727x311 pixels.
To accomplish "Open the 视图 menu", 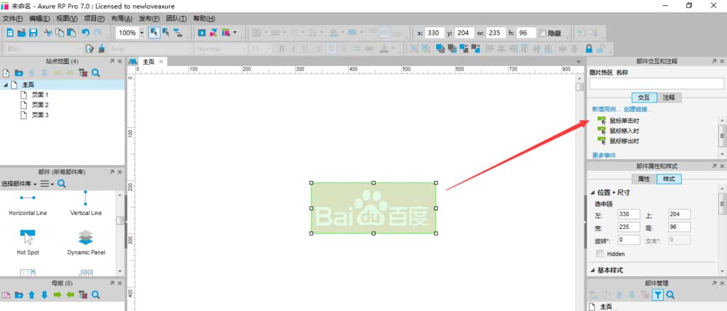I will [67, 19].
